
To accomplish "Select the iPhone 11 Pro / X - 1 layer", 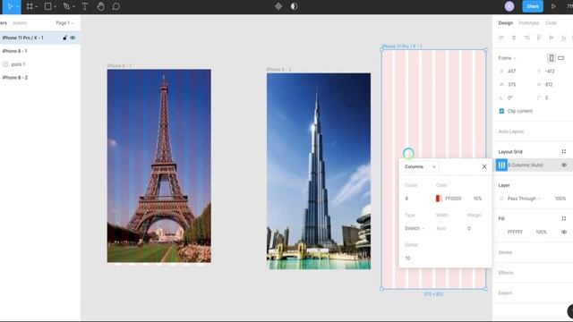I will pyautogui.click(x=40, y=38).
